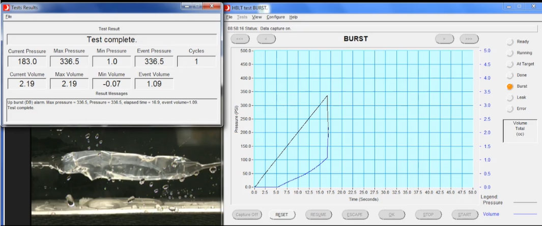Click the Current Pressure value 183.0
542x226 pixels.
click(27, 61)
